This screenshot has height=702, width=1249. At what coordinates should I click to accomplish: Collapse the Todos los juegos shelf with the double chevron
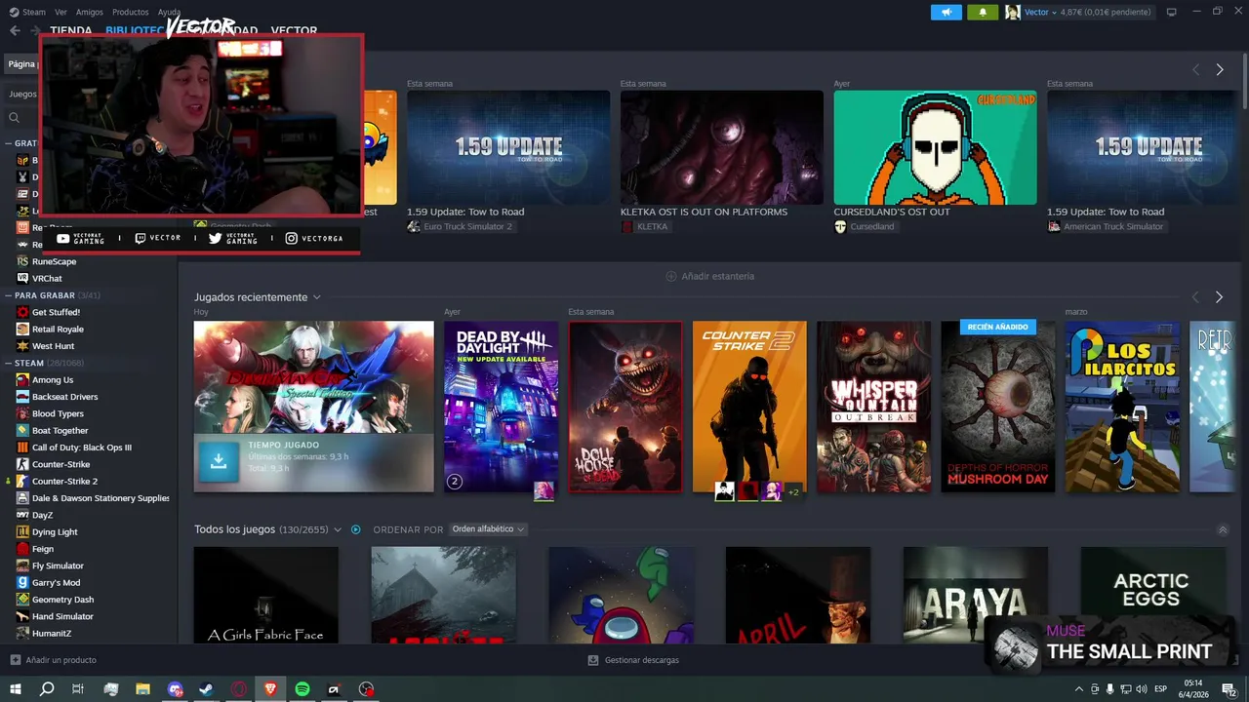pyautogui.click(x=1223, y=529)
